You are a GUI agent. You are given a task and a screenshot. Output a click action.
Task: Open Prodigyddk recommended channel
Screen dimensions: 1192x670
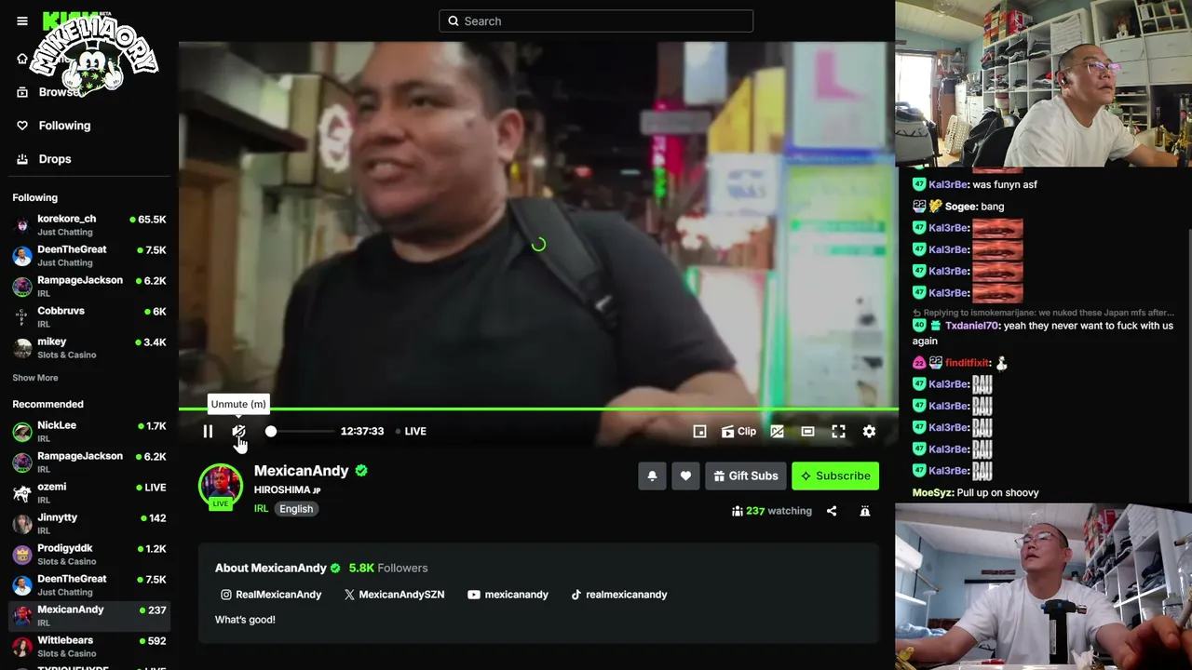(x=89, y=554)
